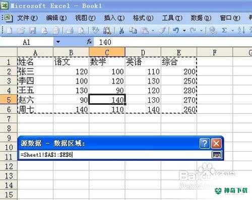Viewport: 252px width, 200px height.
Task: Click the Print toolbar icon
Action: click(70, 31)
